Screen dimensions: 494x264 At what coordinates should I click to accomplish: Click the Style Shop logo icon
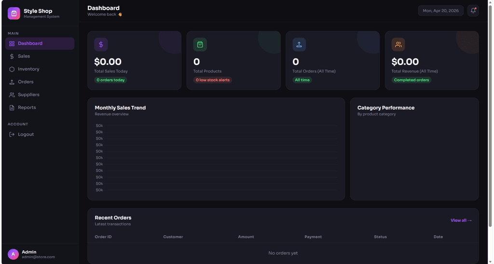click(14, 13)
